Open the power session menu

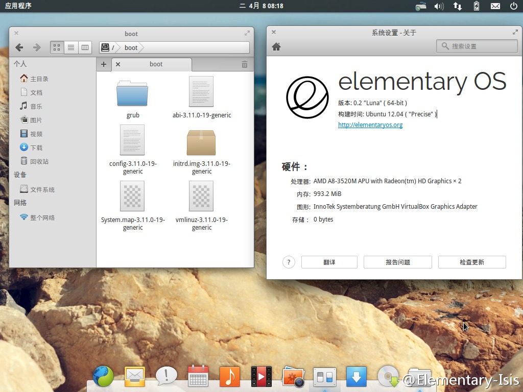tap(514, 6)
